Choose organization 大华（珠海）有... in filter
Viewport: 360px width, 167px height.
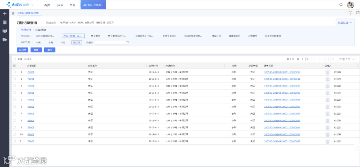click(x=73, y=36)
